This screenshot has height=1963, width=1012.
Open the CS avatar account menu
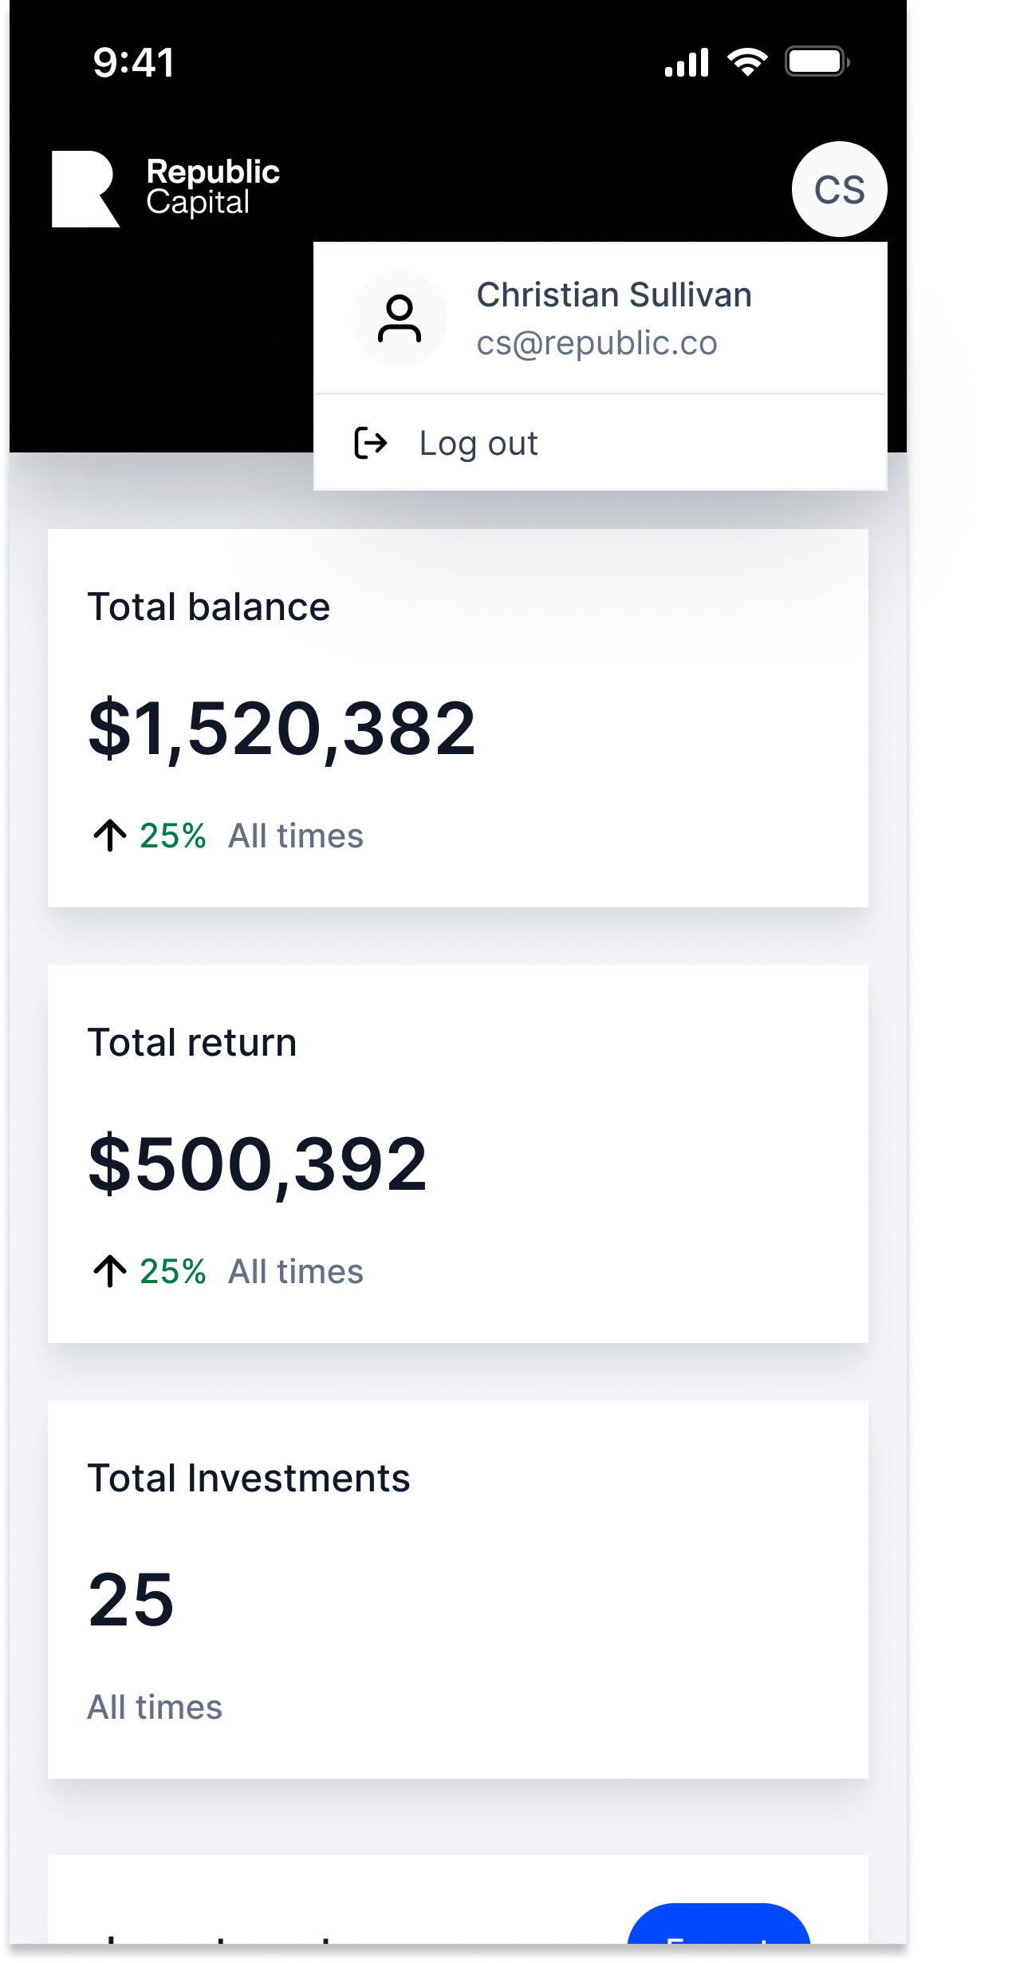838,190
